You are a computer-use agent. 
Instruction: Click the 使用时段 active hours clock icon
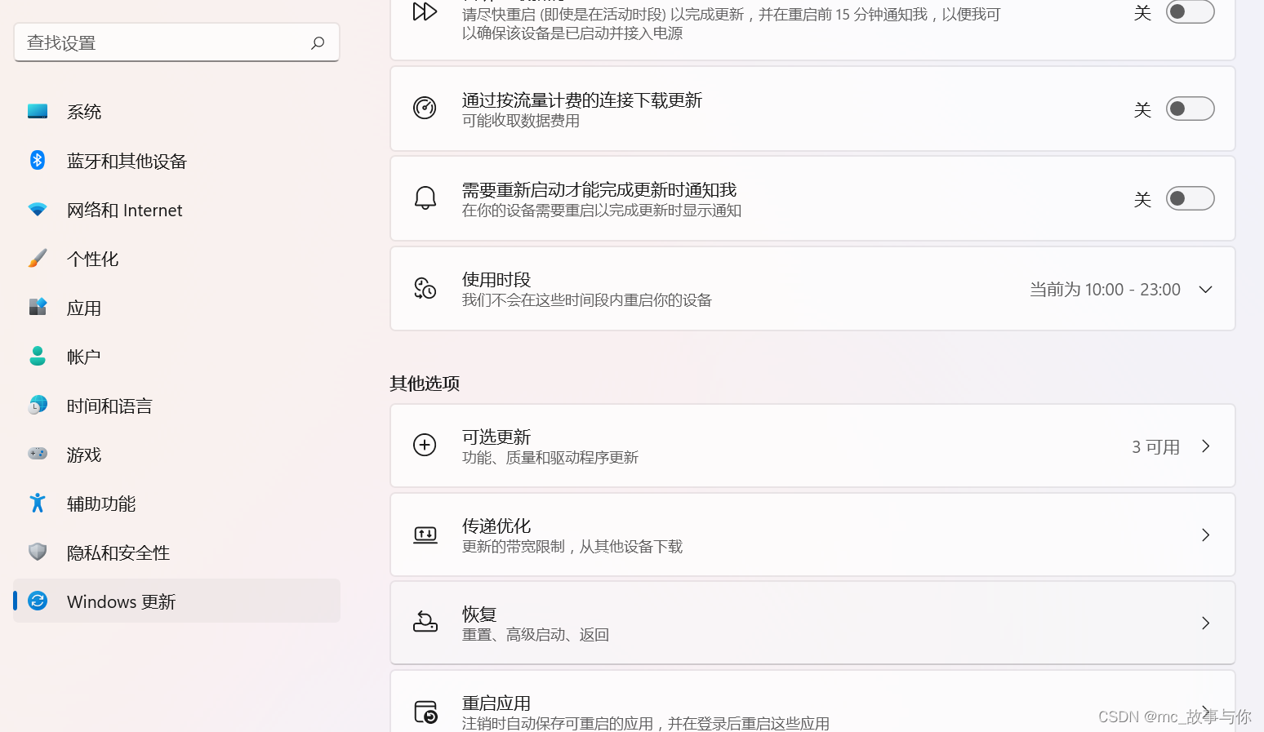(x=425, y=288)
